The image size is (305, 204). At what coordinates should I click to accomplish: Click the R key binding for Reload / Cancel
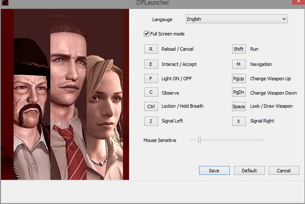(x=151, y=49)
